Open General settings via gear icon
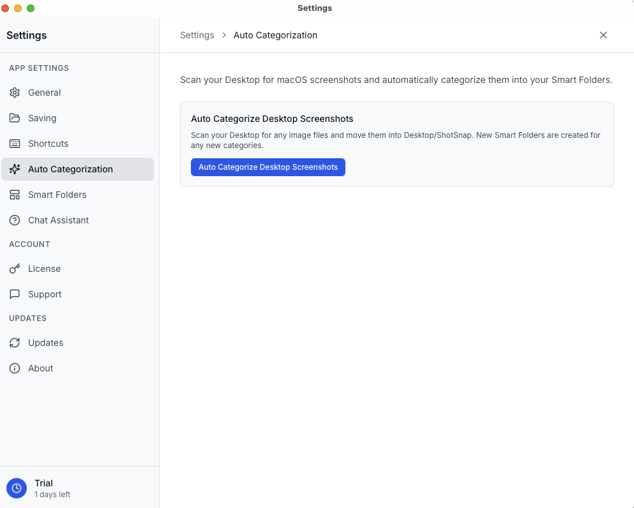The width and height of the screenshot is (634, 508). [15, 93]
